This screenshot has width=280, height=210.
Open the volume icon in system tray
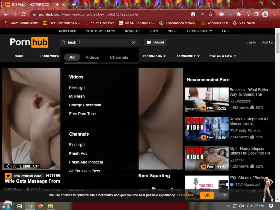(241, 206)
